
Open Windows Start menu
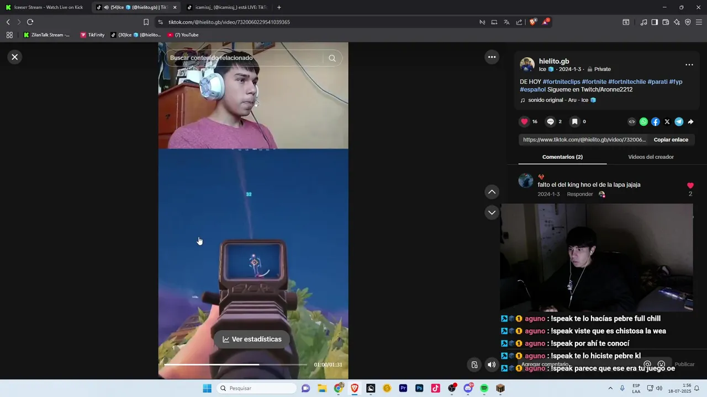(x=207, y=388)
